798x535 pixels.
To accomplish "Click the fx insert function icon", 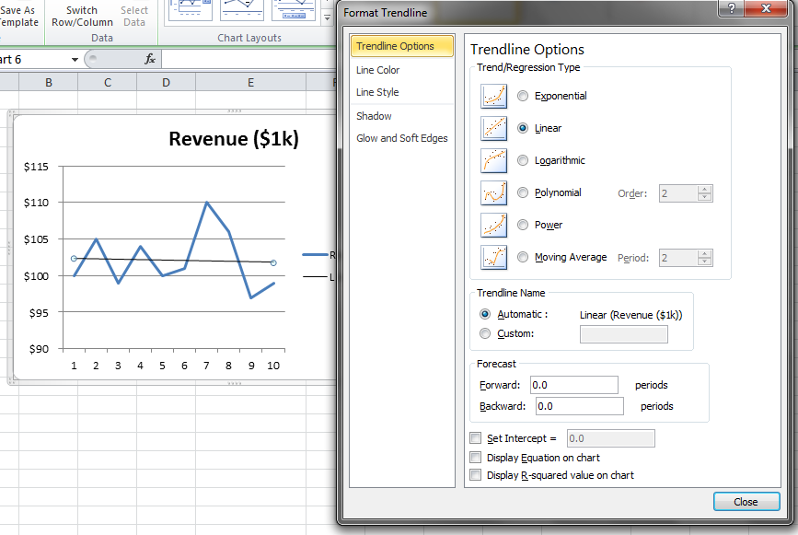I will [x=150, y=59].
